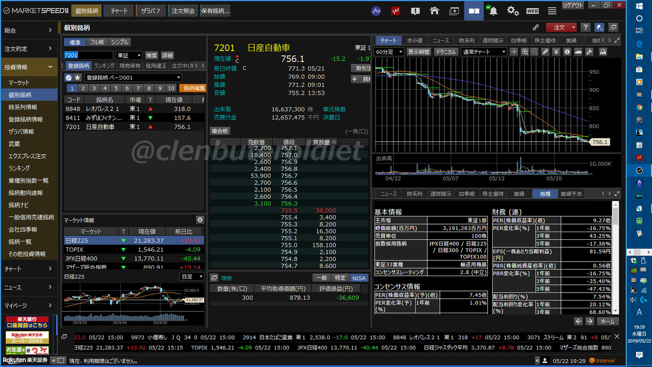This screenshot has height=367, width=652.
Task: Switch to the 歩み値 tab
Action: pyautogui.click(x=415, y=41)
